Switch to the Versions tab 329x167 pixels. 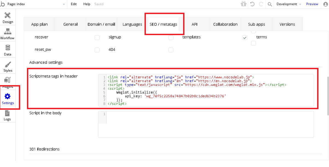pos(287,24)
